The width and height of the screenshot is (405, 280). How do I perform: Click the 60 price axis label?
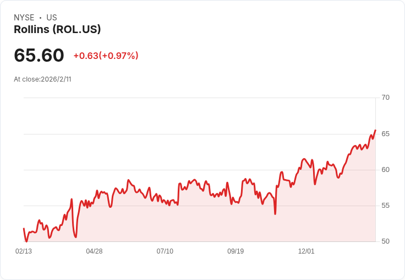click(x=385, y=170)
